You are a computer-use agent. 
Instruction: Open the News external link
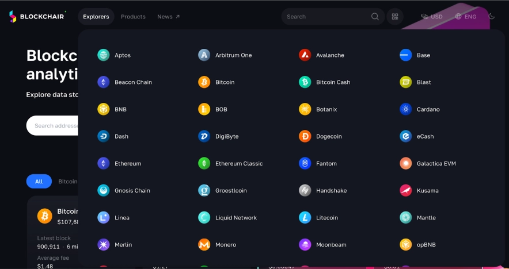point(168,17)
